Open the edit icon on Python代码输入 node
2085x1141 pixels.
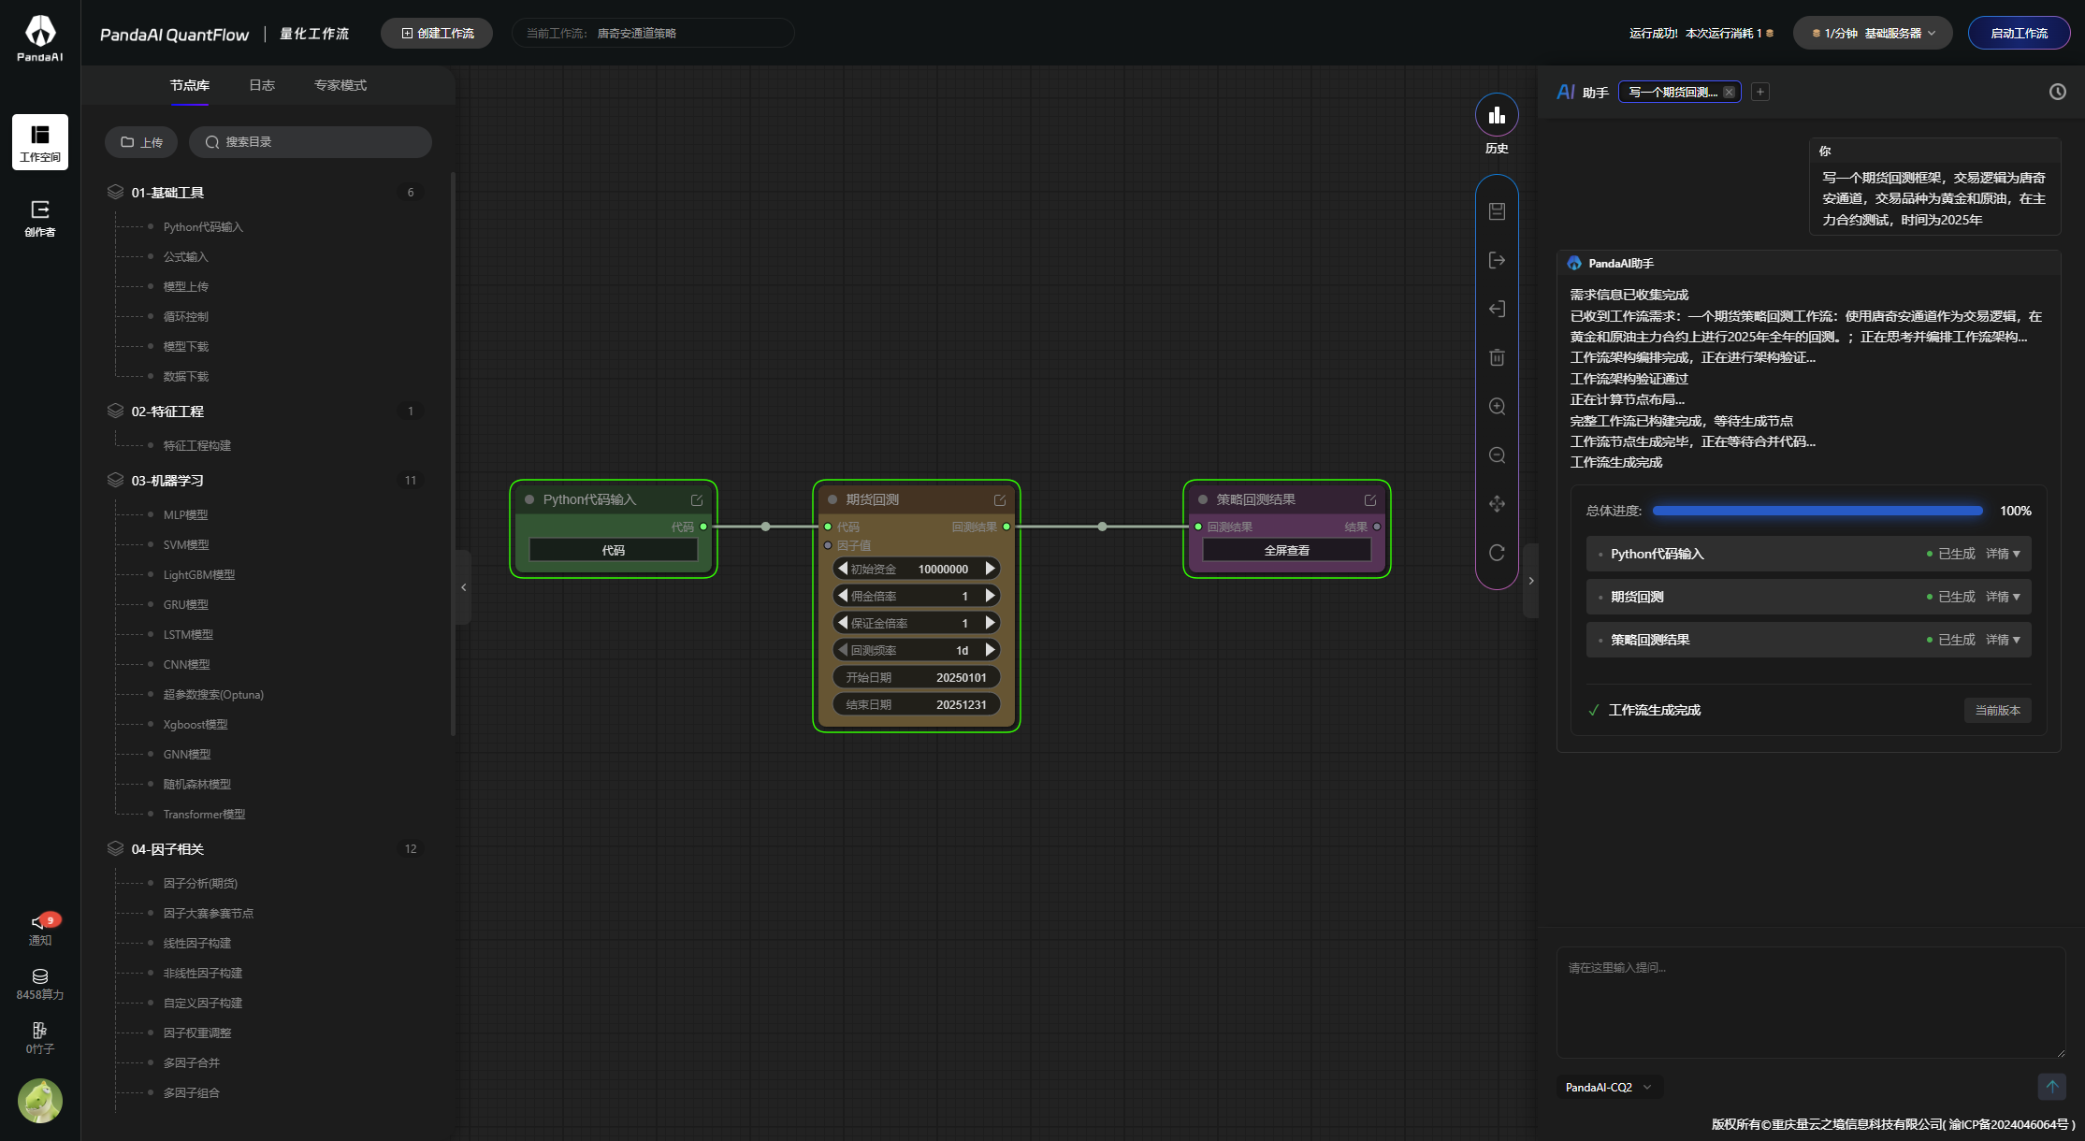[697, 500]
